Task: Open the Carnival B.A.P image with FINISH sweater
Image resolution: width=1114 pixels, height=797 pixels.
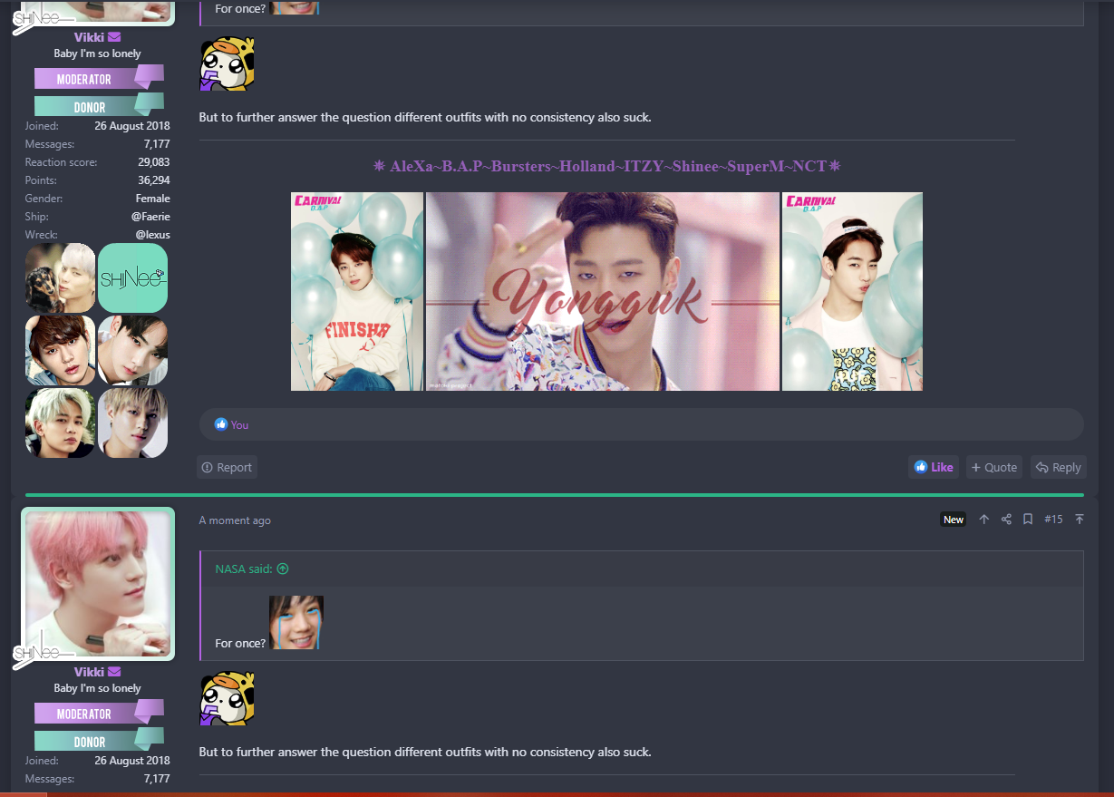Action: click(357, 291)
